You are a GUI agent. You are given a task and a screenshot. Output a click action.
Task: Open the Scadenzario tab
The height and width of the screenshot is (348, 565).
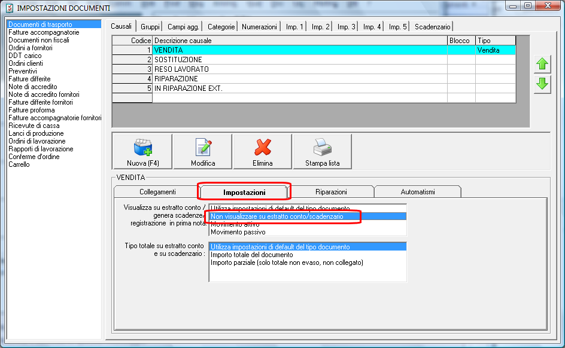pos(432,27)
